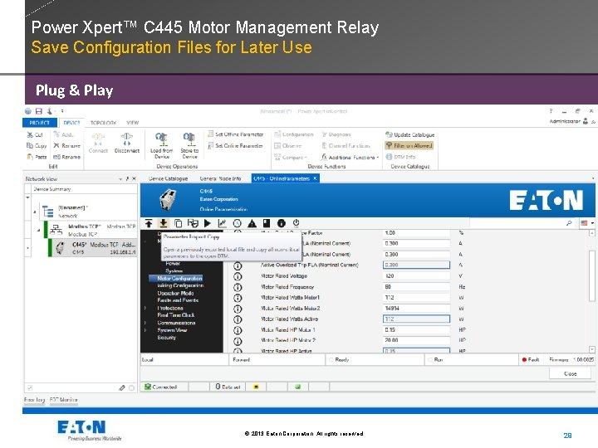Screen dimensions: 598x448
Task: Click info icon beside Active Overload Trip FLA
Action: click(x=238, y=265)
